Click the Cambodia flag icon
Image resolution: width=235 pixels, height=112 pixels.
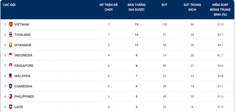11,86
